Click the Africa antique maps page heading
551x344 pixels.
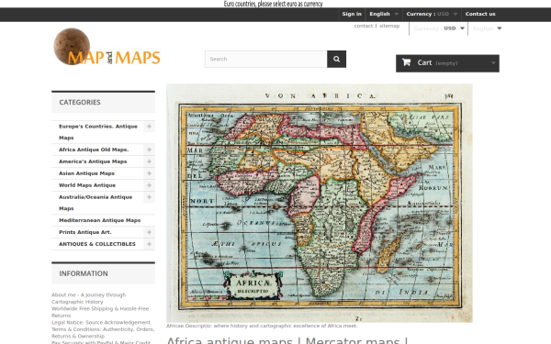coord(287,340)
